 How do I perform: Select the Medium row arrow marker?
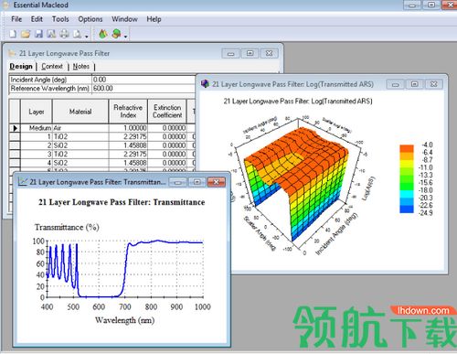tap(15, 128)
